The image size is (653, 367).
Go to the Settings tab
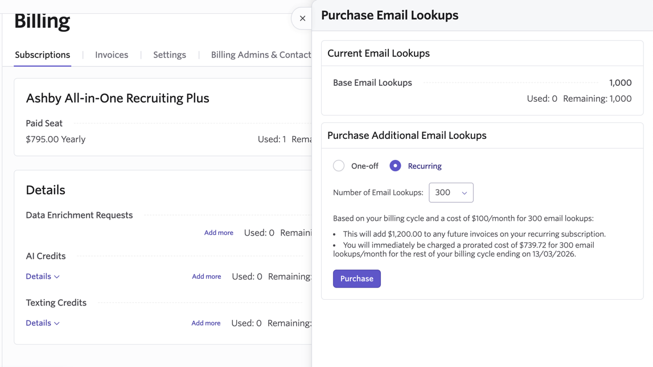[170, 55]
